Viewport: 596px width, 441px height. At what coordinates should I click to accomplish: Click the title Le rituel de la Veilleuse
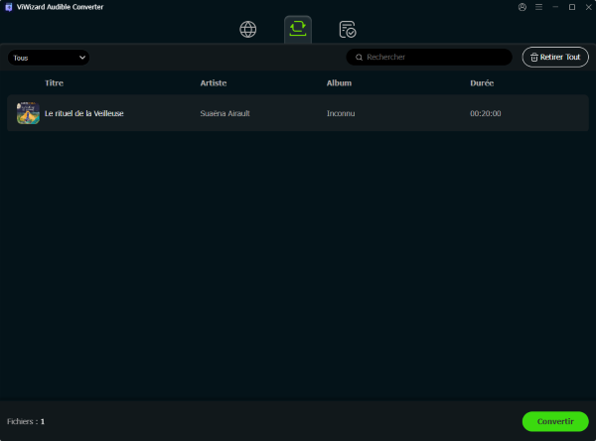click(x=84, y=113)
